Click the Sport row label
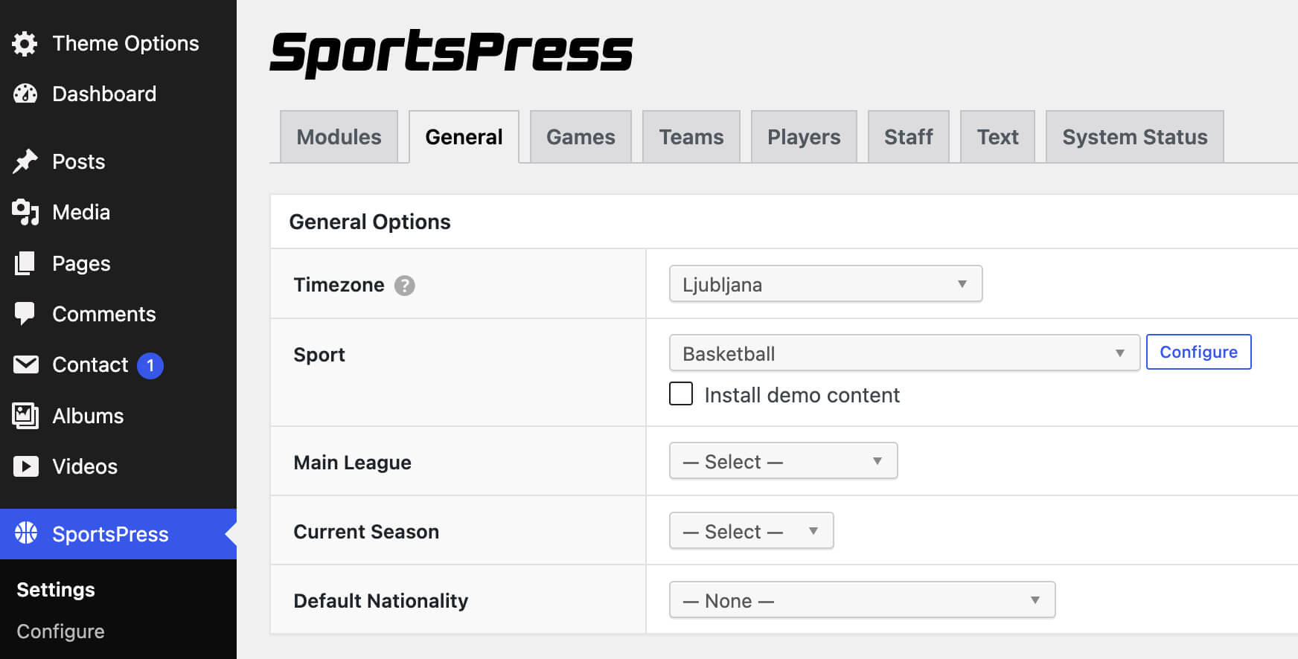This screenshot has height=659, width=1298. [x=319, y=355]
